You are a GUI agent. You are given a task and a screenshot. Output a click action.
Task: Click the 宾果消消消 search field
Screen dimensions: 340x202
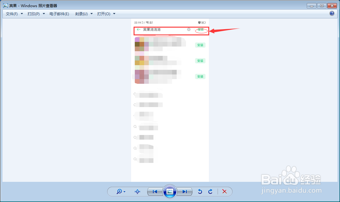(164, 29)
